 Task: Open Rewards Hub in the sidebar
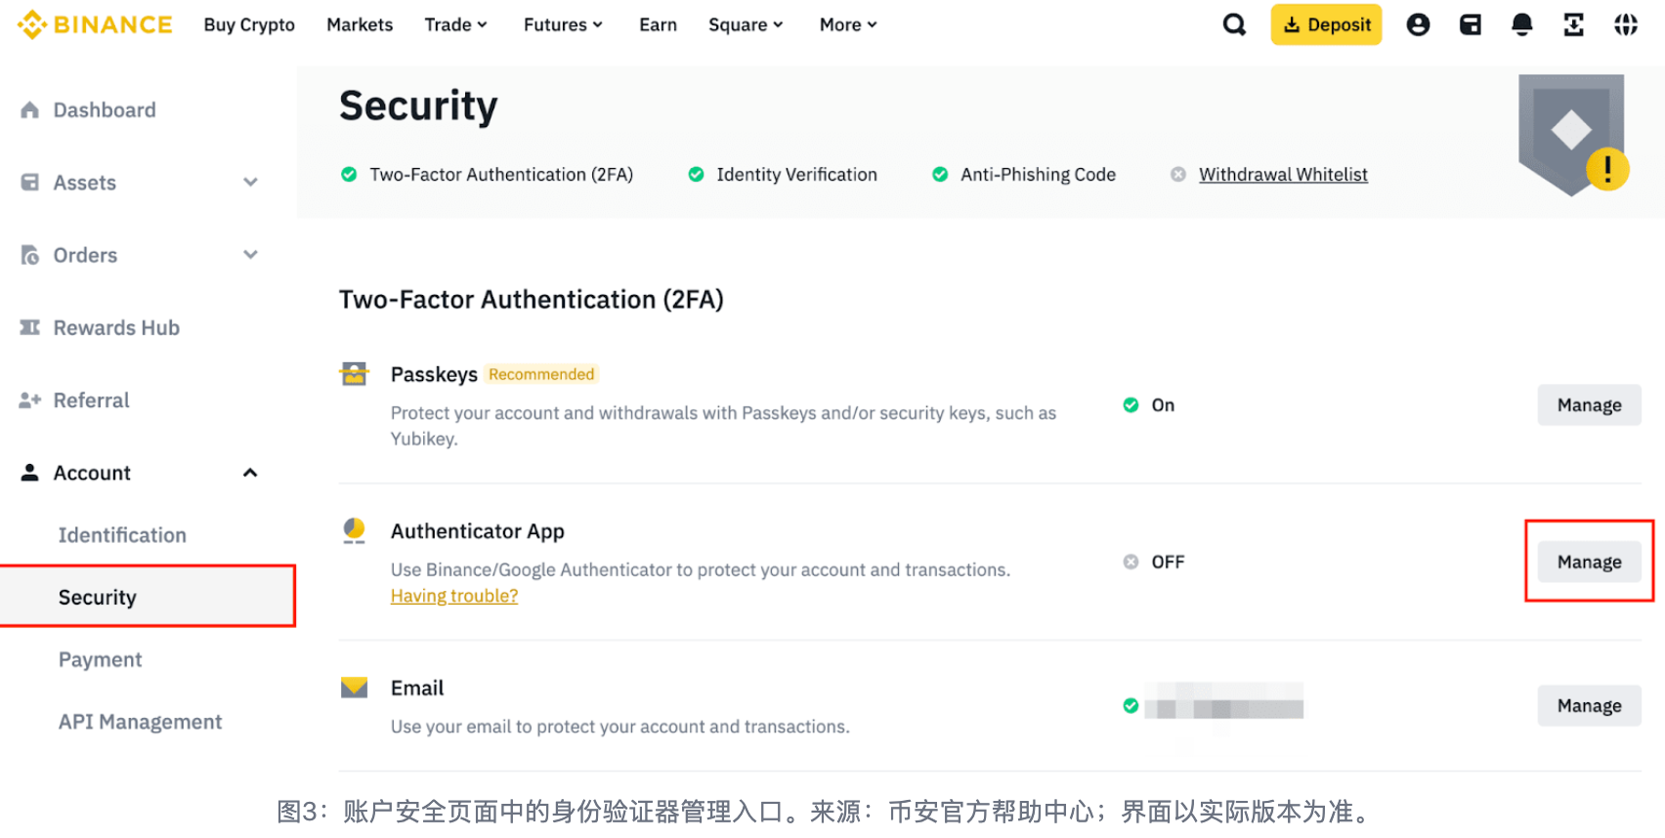click(x=116, y=327)
